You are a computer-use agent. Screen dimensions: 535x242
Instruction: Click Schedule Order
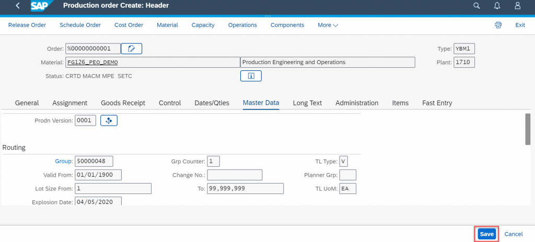[80, 25]
